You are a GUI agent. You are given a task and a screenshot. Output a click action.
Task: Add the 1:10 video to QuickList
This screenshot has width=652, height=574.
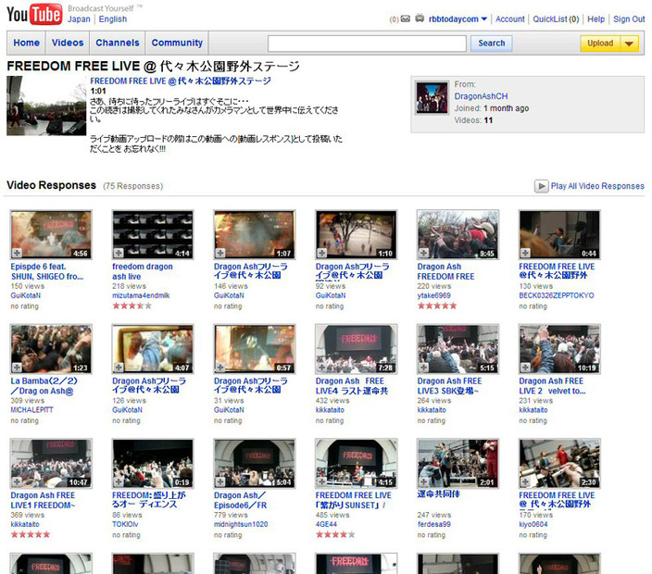pyautogui.click(x=322, y=253)
